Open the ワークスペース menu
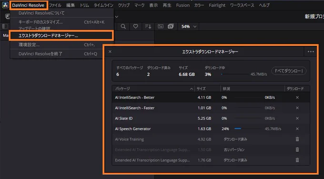The width and height of the screenshot is (324, 179). (x=242, y=5)
